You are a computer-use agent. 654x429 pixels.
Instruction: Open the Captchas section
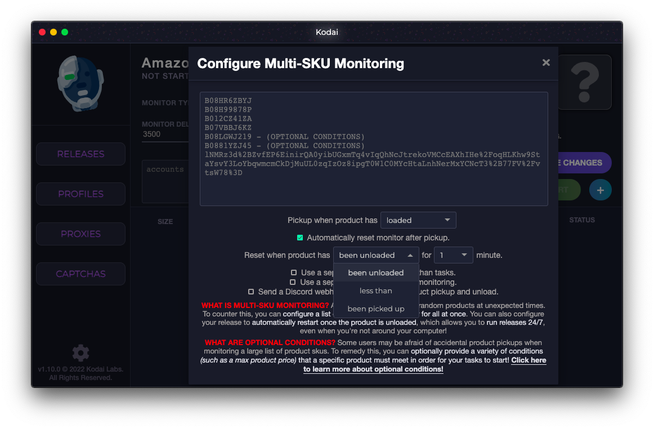click(80, 274)
